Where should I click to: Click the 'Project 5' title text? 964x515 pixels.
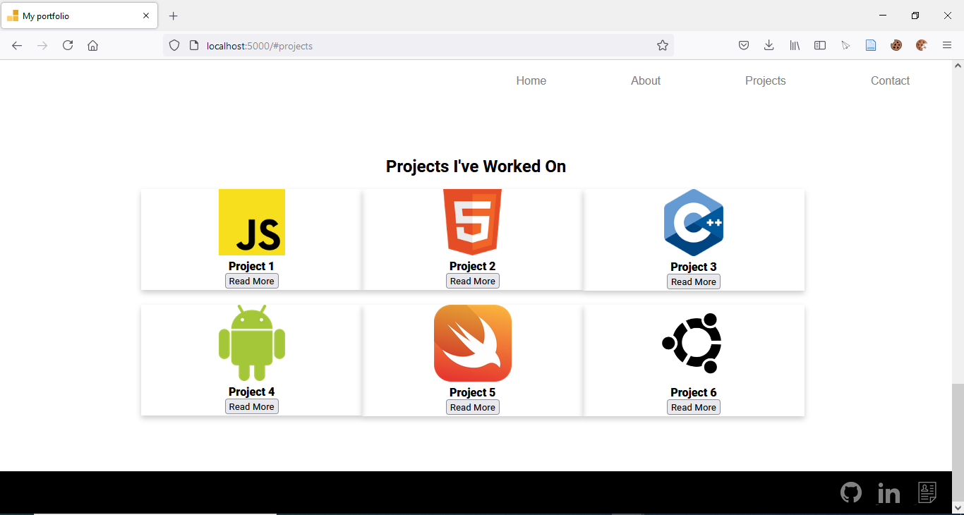[x=473, y=392]
